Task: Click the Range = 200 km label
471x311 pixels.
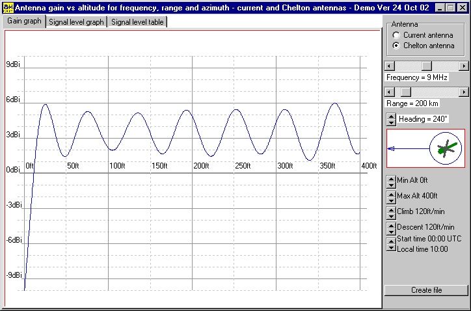Action: click(x=412, y=103)
